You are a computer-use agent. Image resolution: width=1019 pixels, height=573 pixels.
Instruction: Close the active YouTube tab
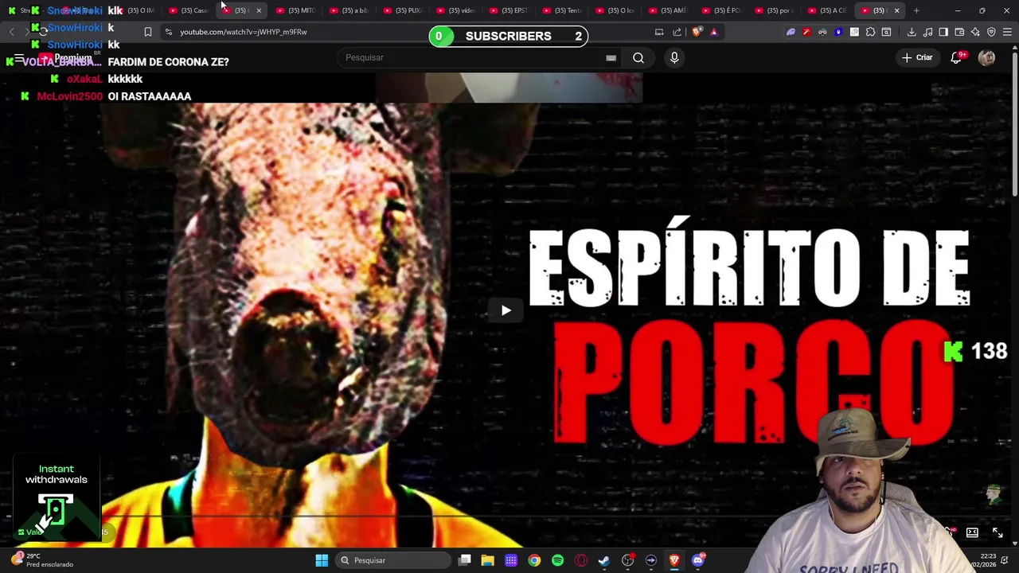tap(897, 10)
